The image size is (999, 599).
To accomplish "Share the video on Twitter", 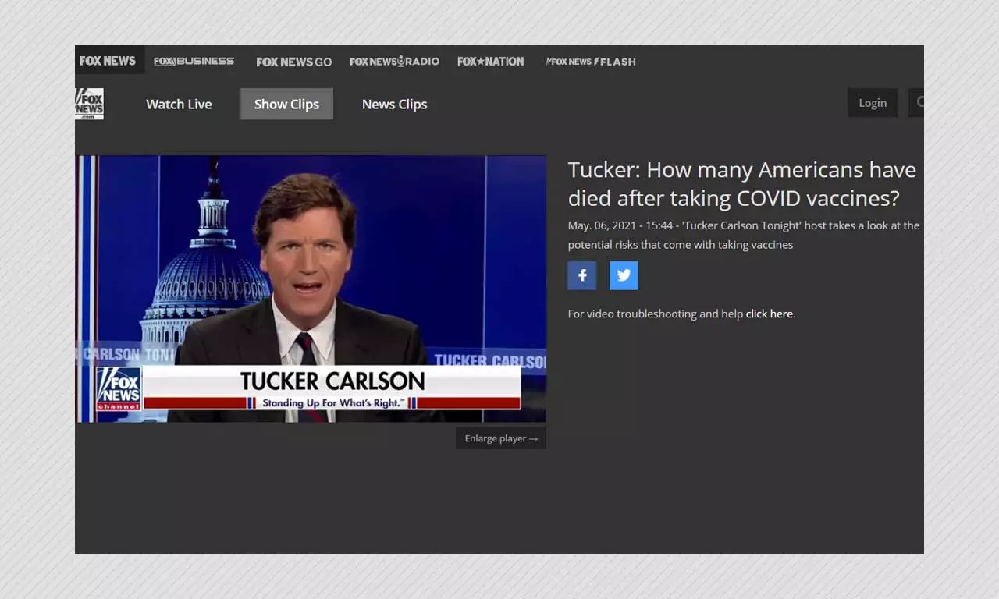I will click(x=624, y=275).
